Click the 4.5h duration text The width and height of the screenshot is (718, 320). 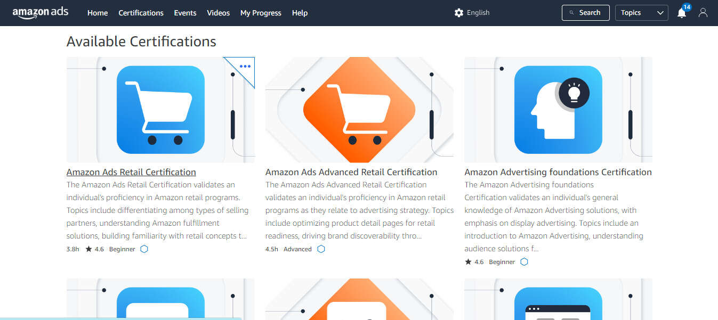tap(272, 249)
